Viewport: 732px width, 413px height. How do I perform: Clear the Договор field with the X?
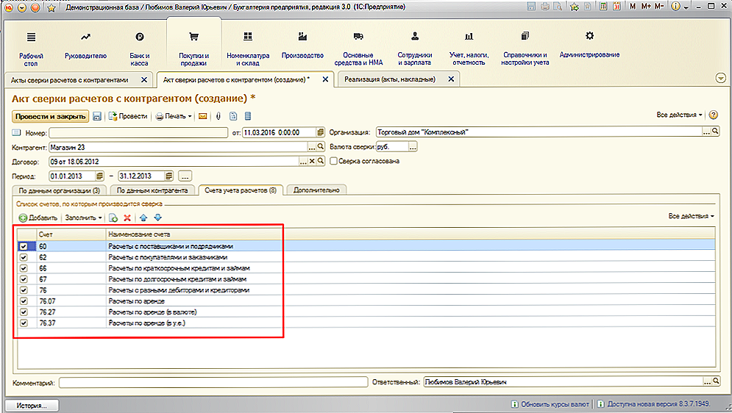pos(313,161)
